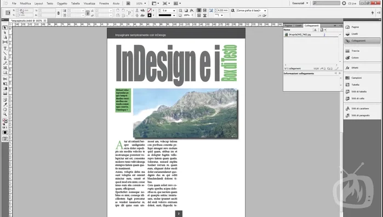Open the object style dropdown
The image size is (383, 217).
tap(265, 10)
